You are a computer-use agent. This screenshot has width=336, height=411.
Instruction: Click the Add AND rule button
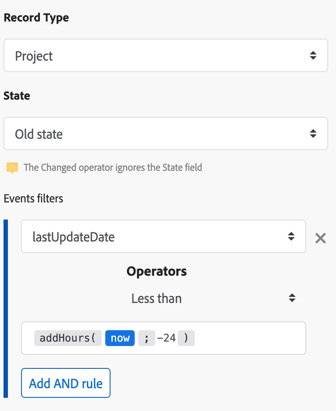tap(66, 383)
